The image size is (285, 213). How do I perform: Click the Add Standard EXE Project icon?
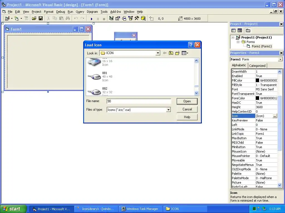[7, 19]
